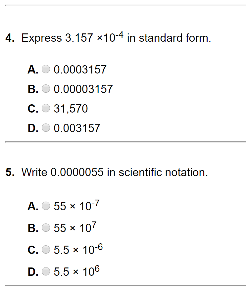Click the 'Write 0.0000055 in scientific notation' question text
Image resolution: width=246 pixels, height=289 pixels.
click(x=115, y=172)
